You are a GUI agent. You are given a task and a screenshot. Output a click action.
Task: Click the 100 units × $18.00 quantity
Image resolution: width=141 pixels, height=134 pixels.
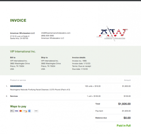click(93, 86)
